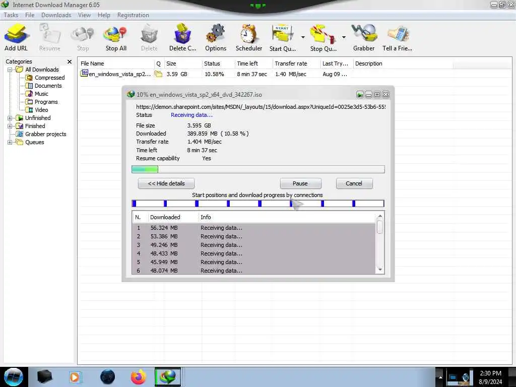Click the Start Queue toolbar icon

pyautogui.click(x=282, y=37)
